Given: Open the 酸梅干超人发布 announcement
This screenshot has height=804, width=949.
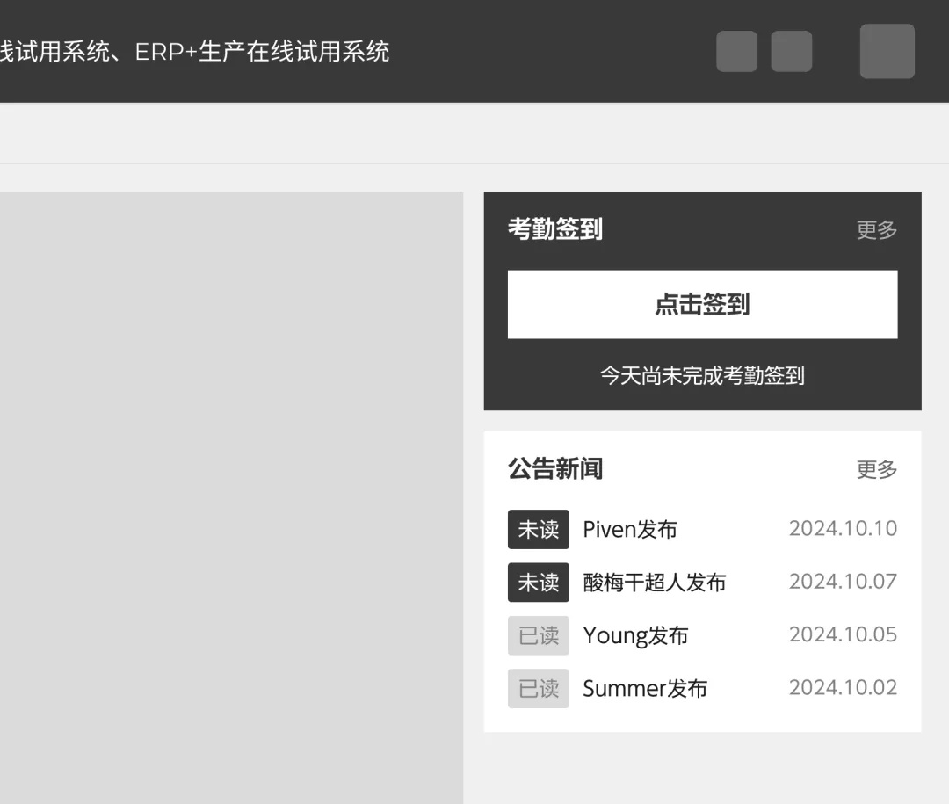Looking at the screenshot, I should (x=655, y=583).
